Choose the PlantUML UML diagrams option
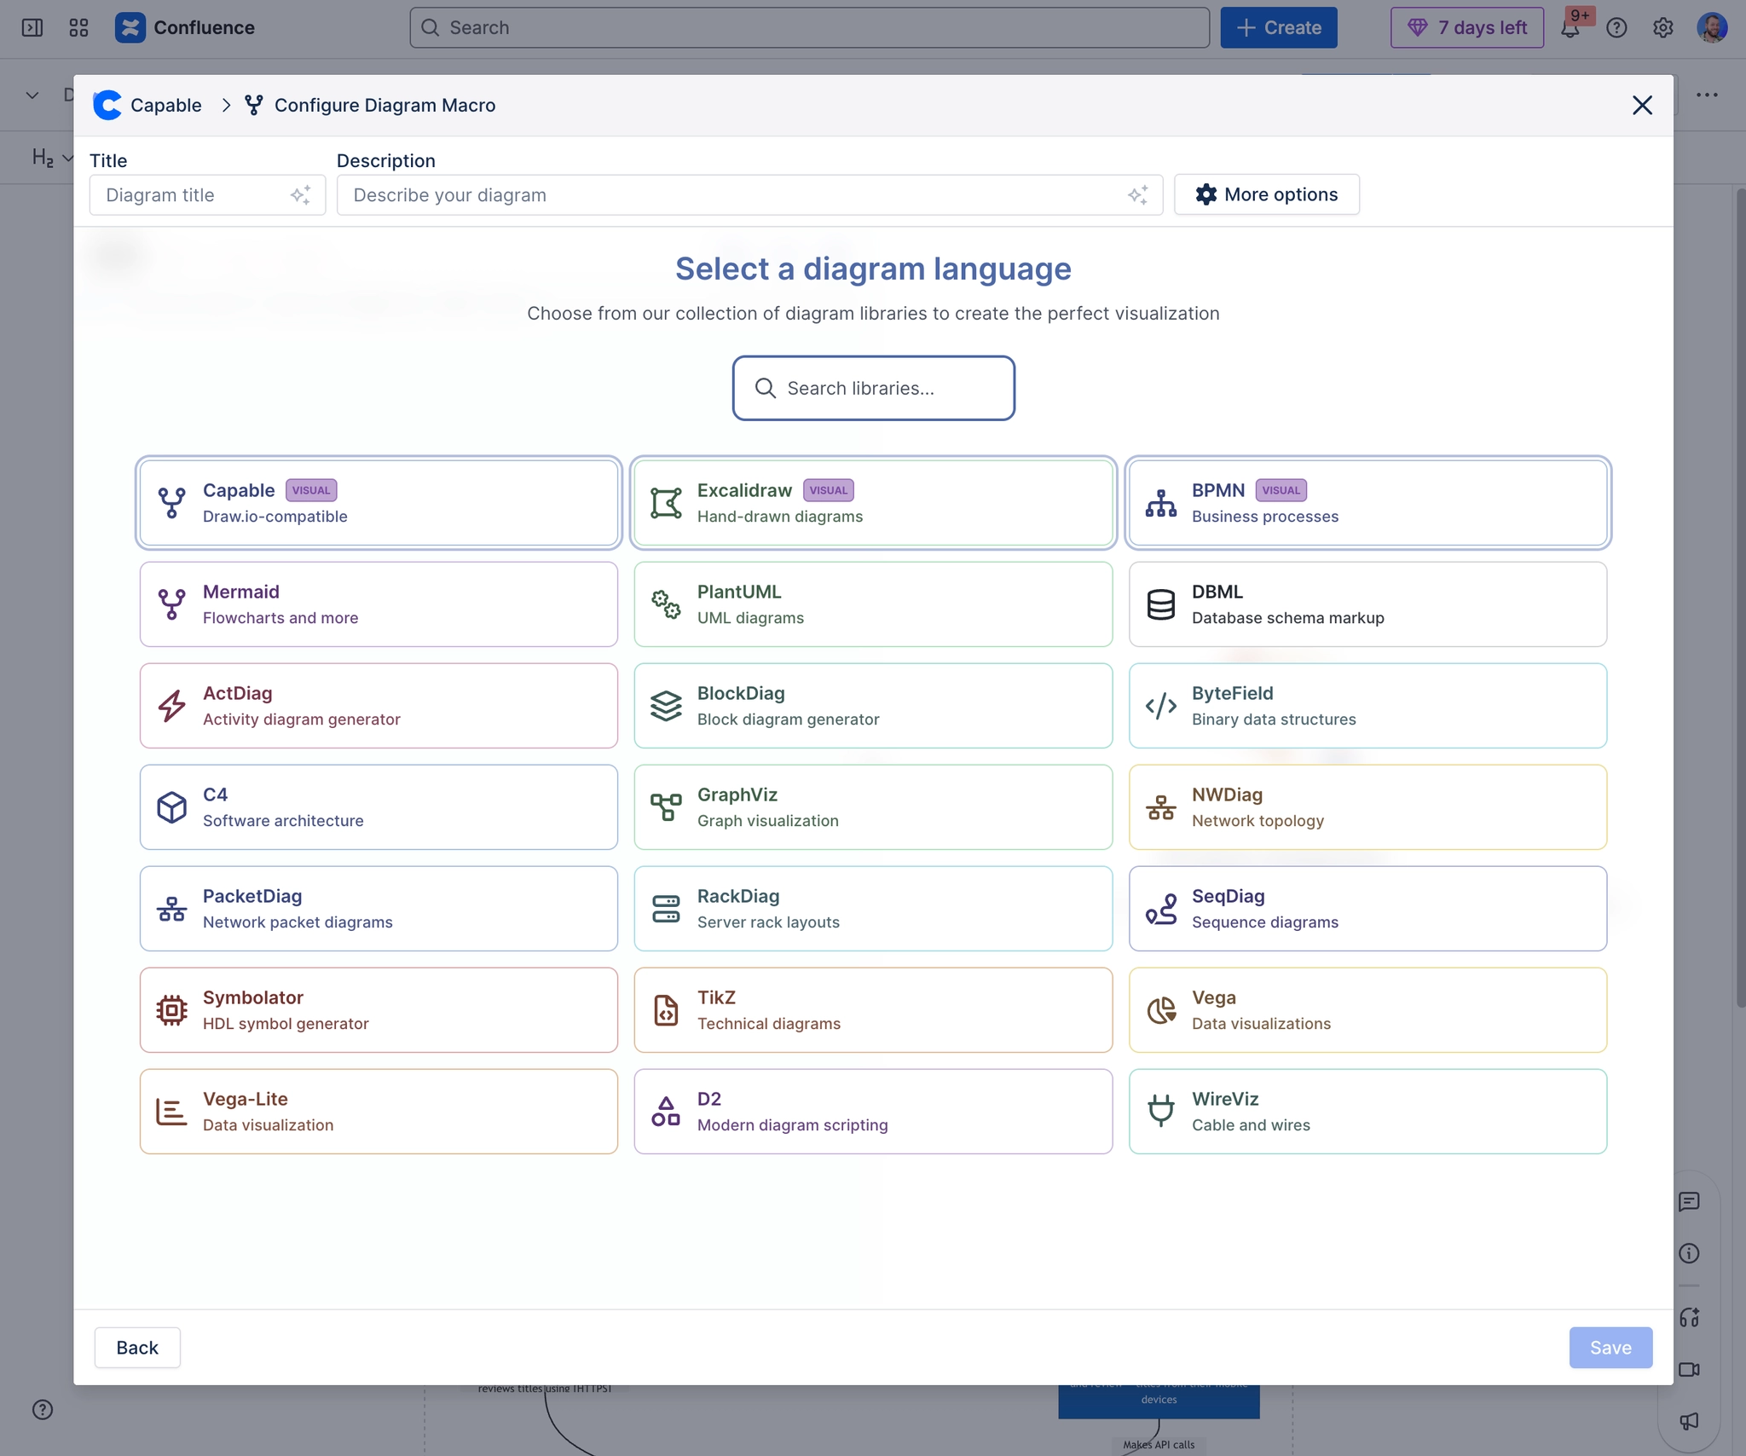Screen dimensions: 1746x1456 click(873, 604)
